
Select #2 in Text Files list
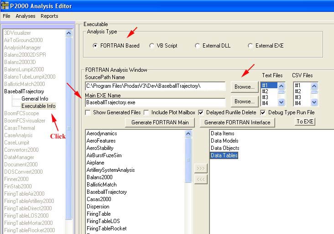coord(269,91)
